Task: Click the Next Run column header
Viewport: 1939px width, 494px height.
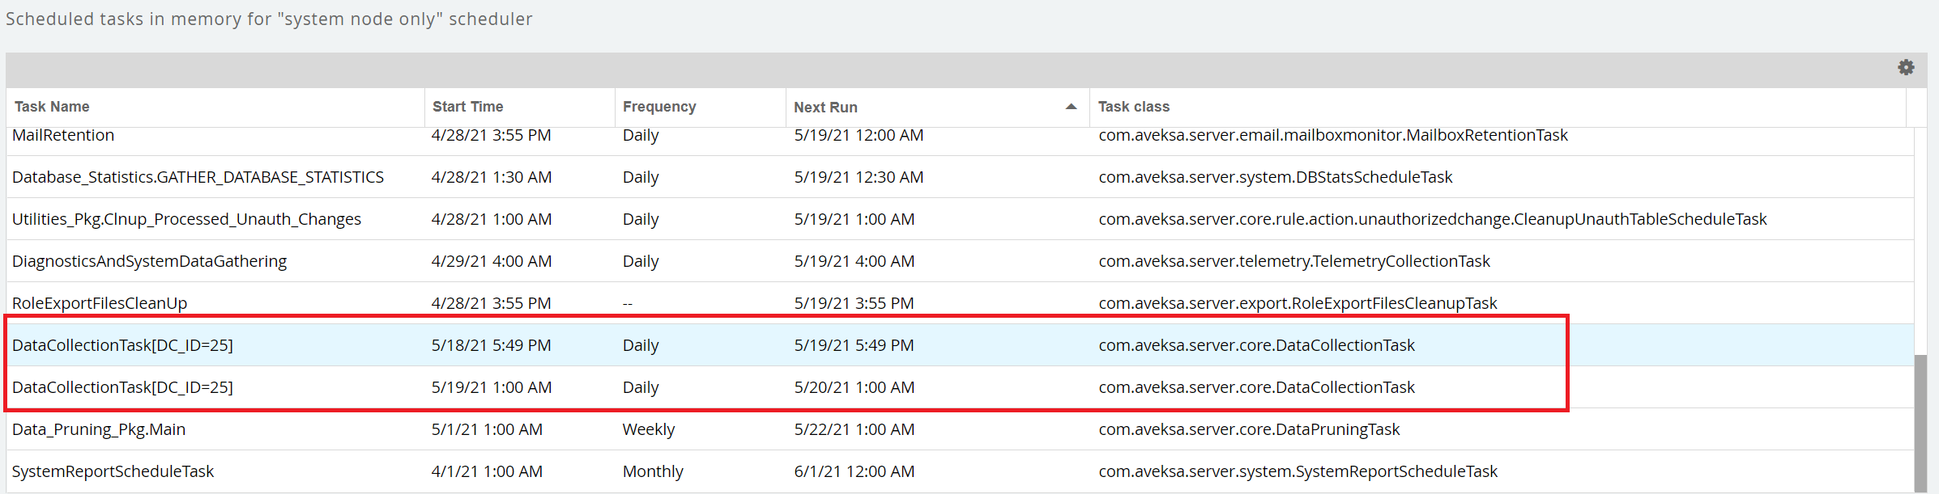Action: [825, 108]
